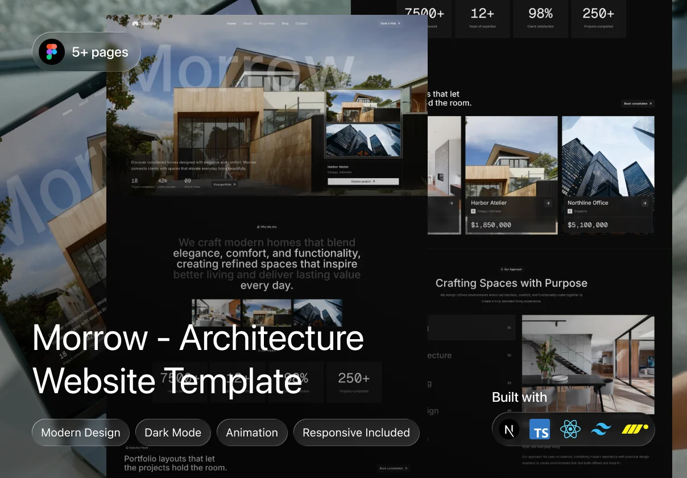
Task: Click the Book a Visit button
Action: [390, 24]
